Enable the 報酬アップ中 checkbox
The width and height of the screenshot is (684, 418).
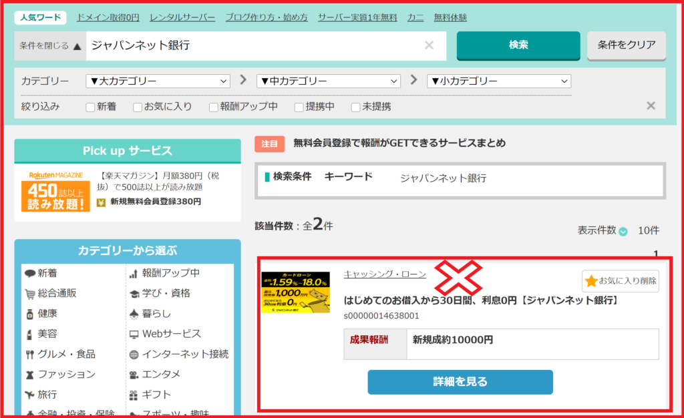click(x=213, y=108)
